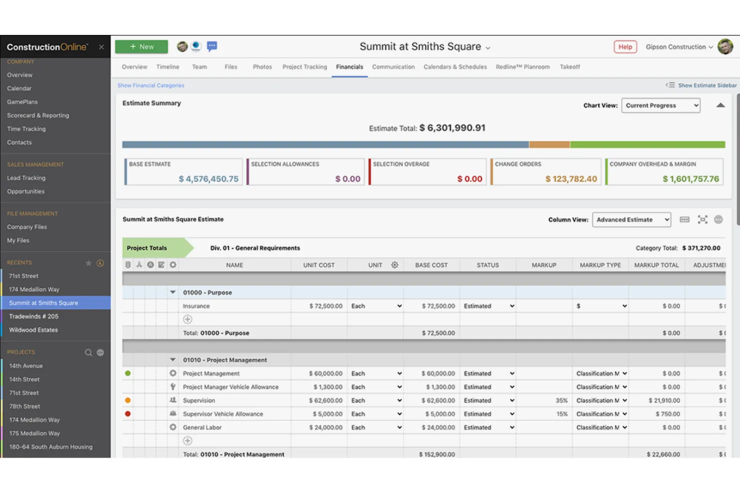
Task: Click the red status dot beside Supervisor Vehicle Allowance
Action: click(x=128, y=414)
